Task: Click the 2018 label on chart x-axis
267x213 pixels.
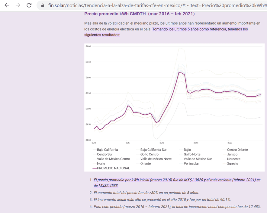Action: click(162, 143)
